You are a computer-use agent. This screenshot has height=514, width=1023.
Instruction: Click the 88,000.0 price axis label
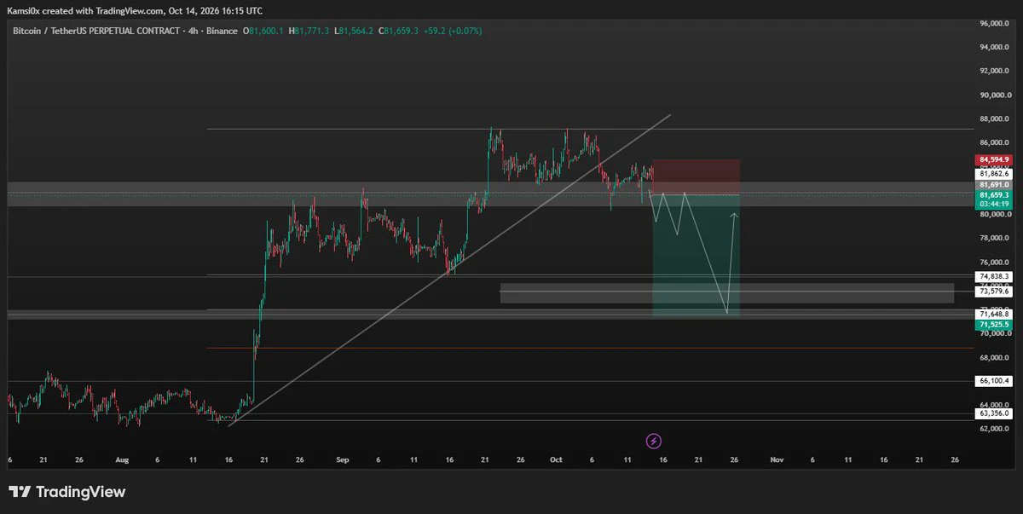click(x=994, y=119)
